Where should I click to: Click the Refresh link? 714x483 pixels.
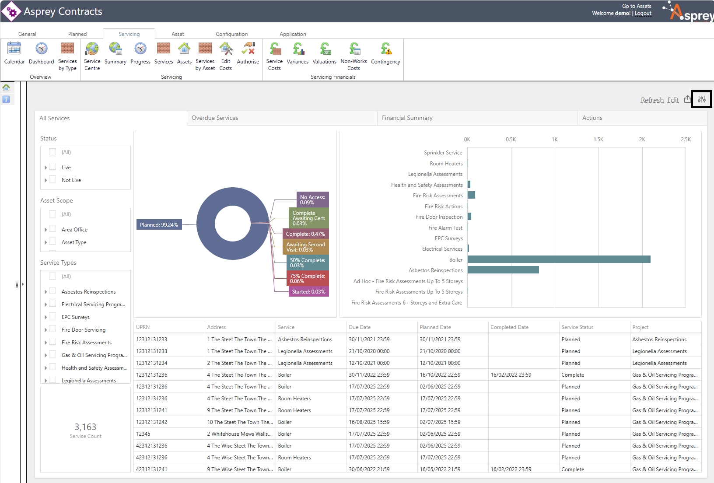pos(652,100)
